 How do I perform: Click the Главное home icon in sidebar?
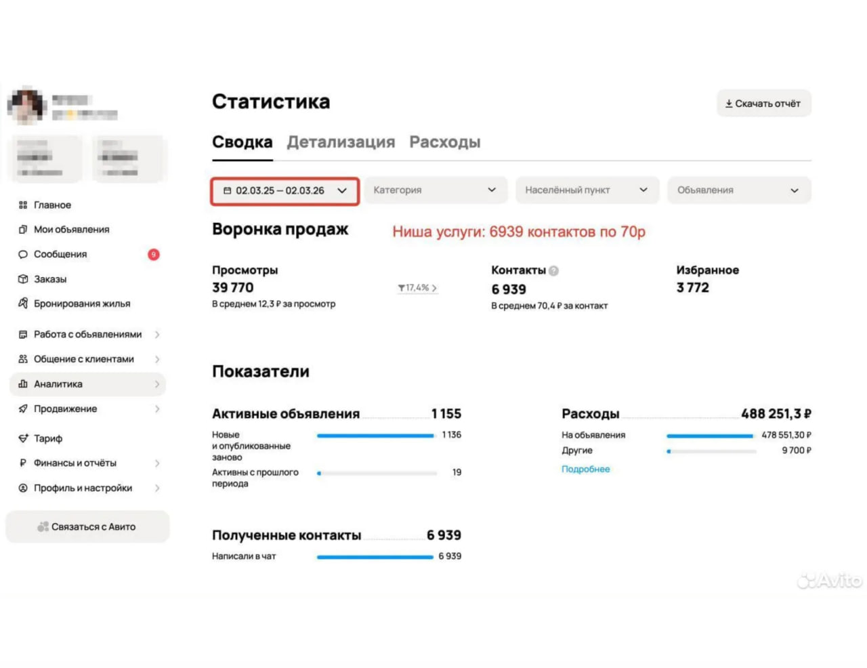coord(23,205)
